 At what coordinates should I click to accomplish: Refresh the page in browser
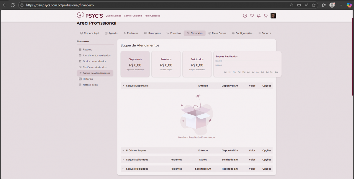pyautogui.click(x=13, y=5)
